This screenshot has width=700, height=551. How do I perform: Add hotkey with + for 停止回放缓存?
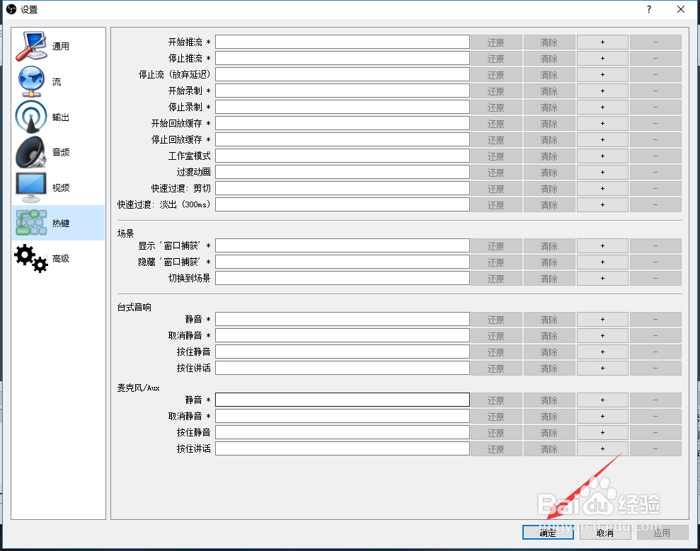[x=602, y=140]
